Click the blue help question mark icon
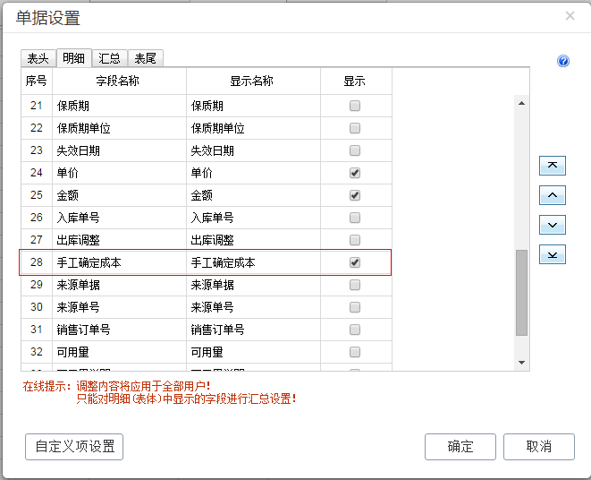This screenshot has width=591, height=480. tap(563, 61)
